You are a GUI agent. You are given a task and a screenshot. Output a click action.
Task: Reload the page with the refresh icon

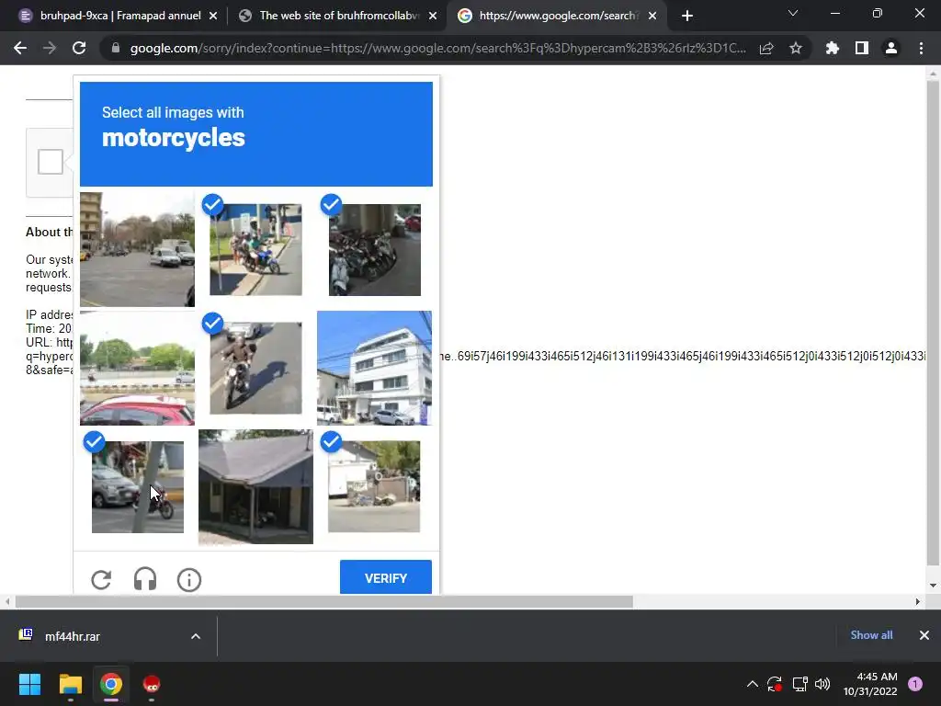point(79,48)
